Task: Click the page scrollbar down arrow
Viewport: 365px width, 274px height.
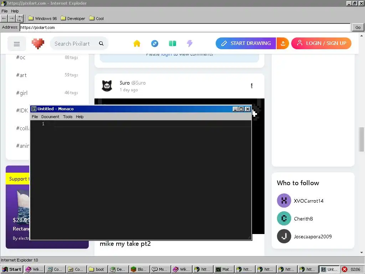Action: point(361,252)
